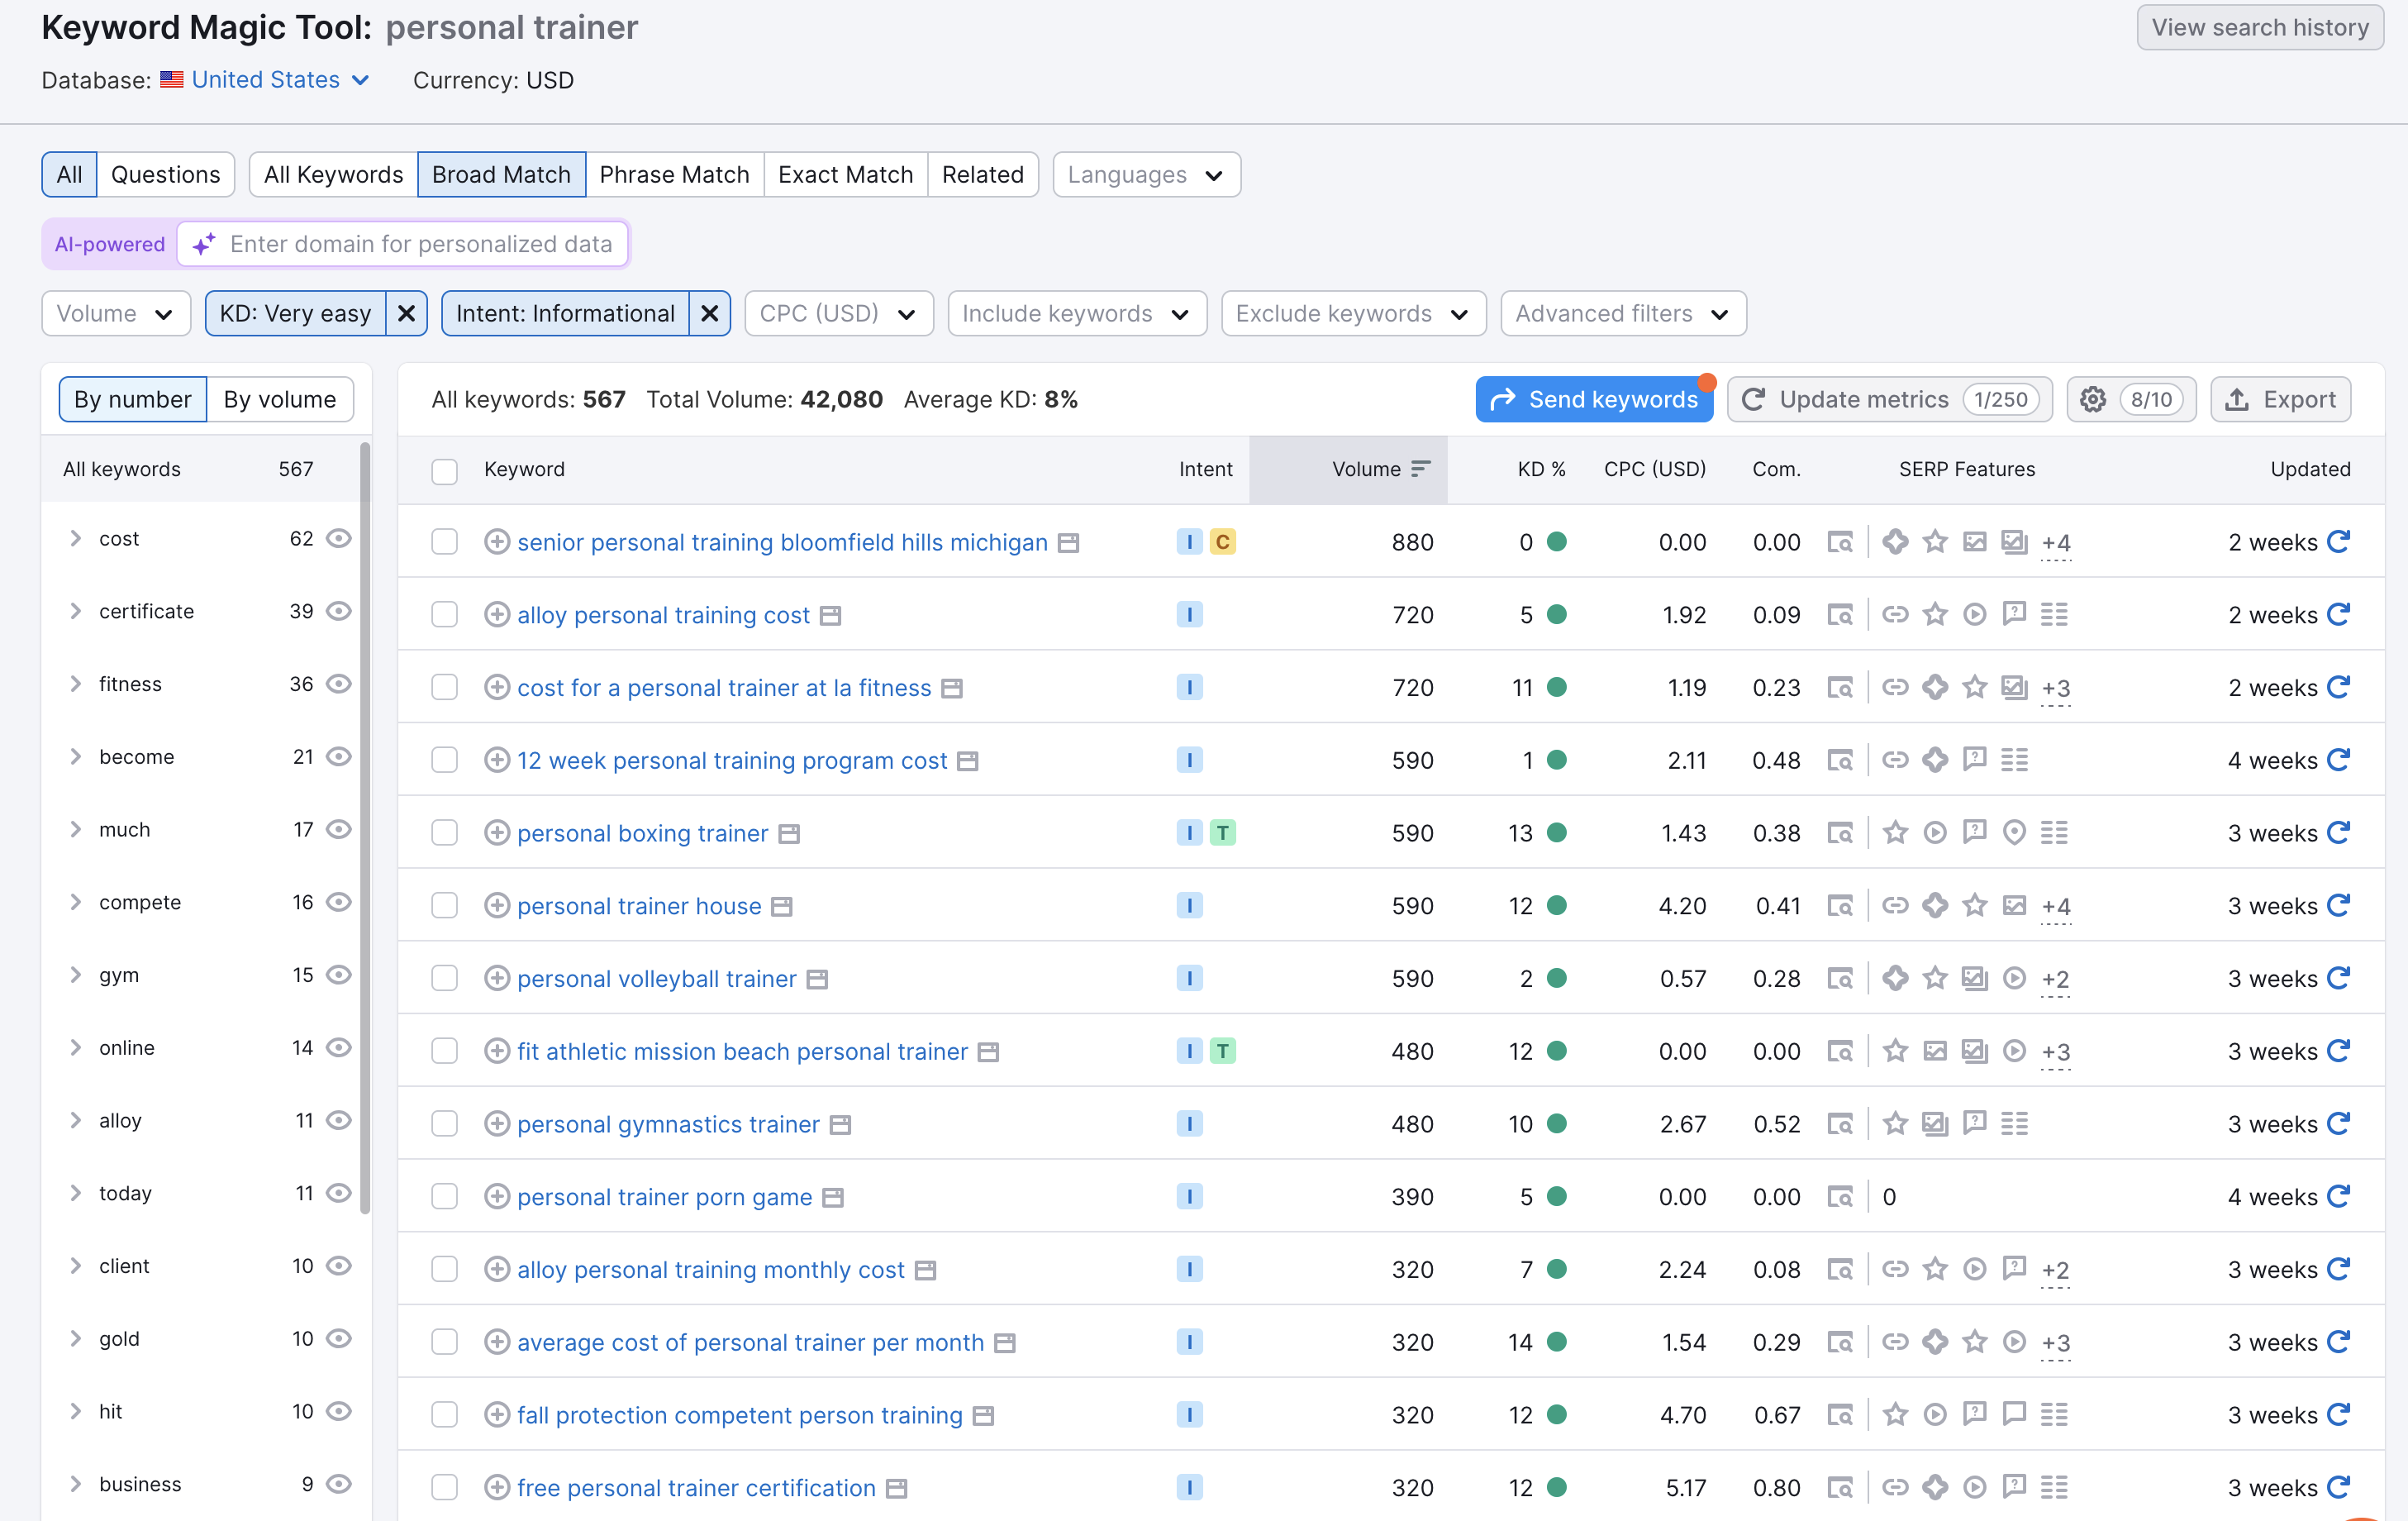This screenshot has height=1521, width=2408.
Task: Click the green KD dot for alloy personal training cost
Action: (x=1556, y=614)
